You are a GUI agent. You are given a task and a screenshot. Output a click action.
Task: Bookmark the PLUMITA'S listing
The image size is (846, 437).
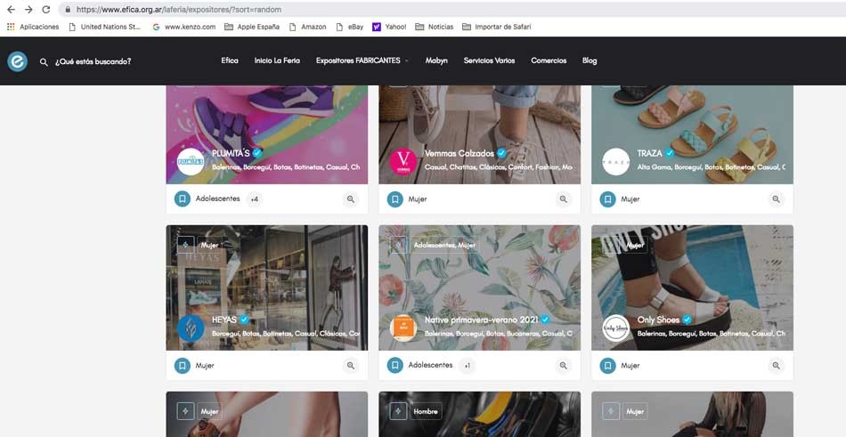point(183,199)
